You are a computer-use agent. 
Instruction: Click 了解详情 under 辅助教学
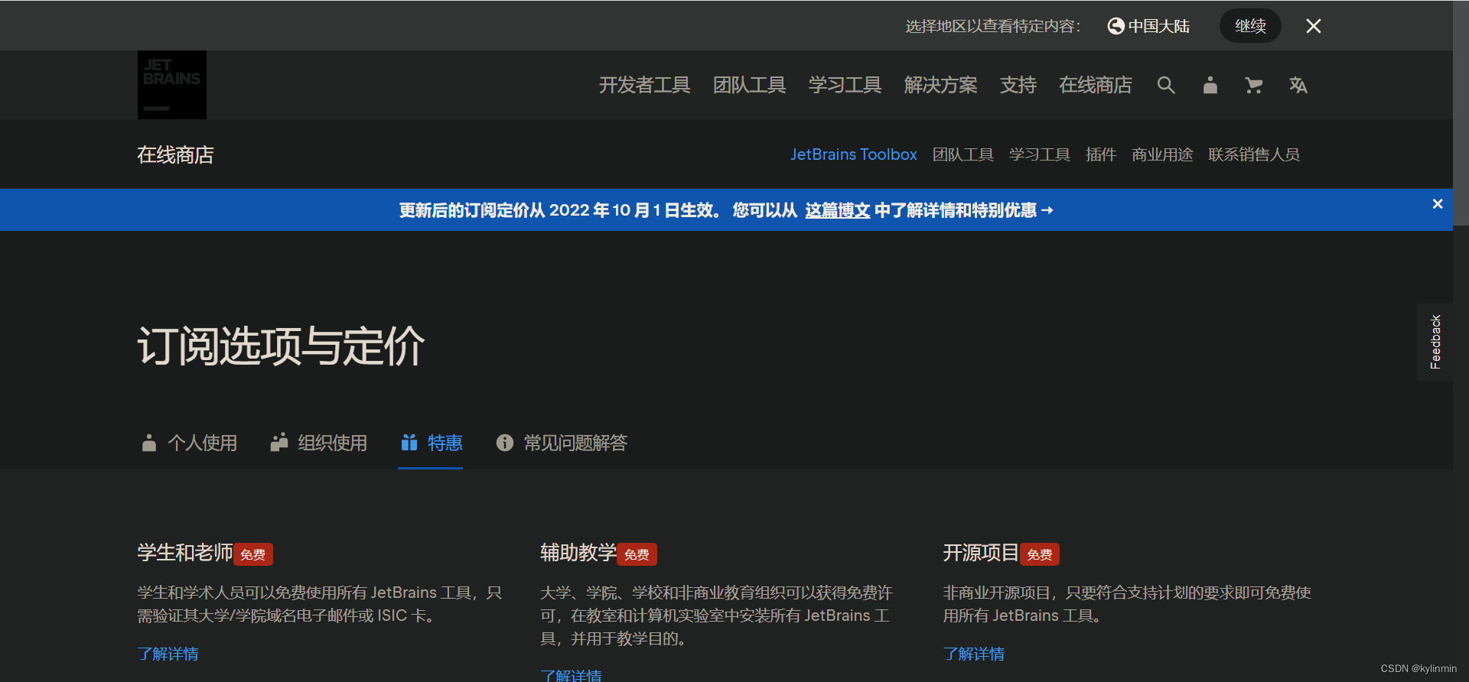point(571,675)
